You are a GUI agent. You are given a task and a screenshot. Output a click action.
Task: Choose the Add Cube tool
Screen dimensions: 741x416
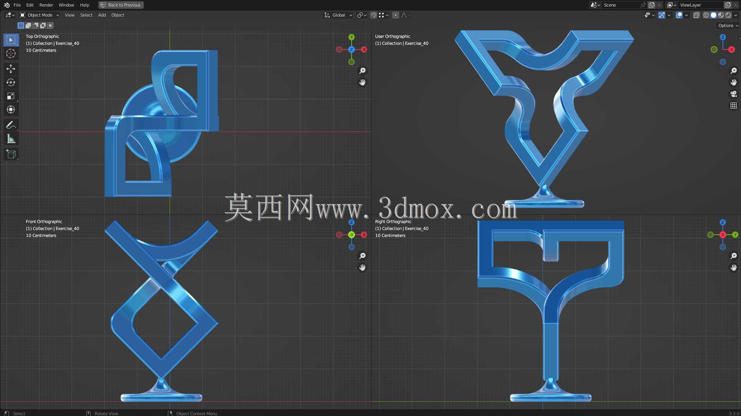(x=11, y=154)
